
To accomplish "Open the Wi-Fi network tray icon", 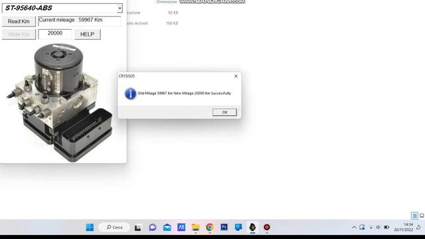I will click(x=371, y=227).
